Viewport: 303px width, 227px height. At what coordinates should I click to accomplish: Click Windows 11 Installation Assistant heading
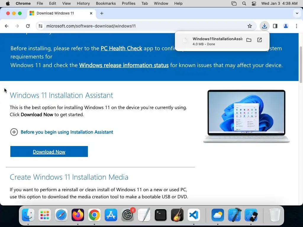point(62,95)
